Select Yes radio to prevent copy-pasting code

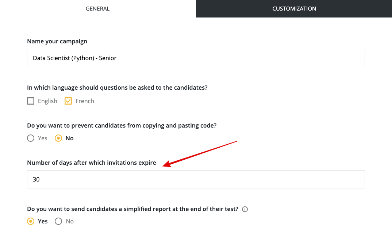click(31, 138)
